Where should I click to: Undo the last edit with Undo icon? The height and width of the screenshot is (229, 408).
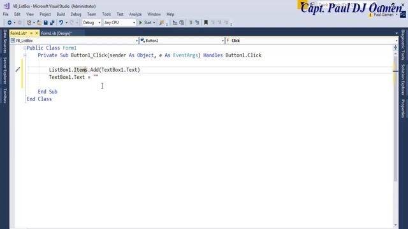(x=61, y=23)
